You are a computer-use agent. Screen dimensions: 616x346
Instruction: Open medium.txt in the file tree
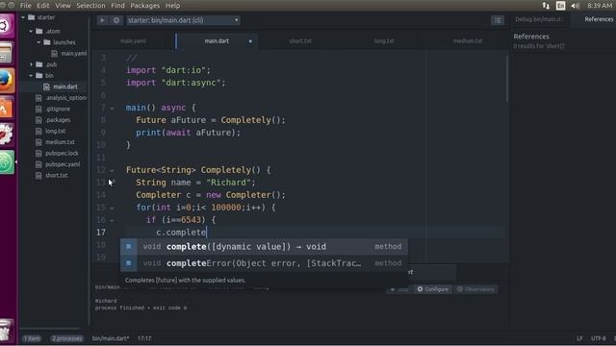click(x=60, y=142)
